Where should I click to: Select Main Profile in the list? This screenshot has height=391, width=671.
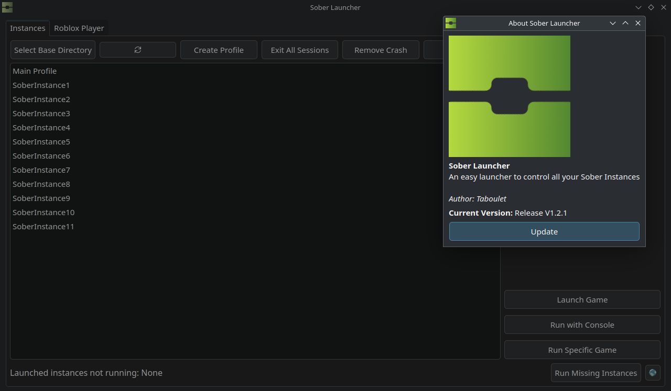(35, 71)
